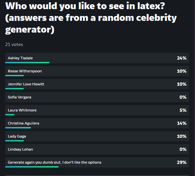The width and height of the screenshot is (195, 176).
Task: Click the Ashley Tisdale progress bar
Action: 27,63
